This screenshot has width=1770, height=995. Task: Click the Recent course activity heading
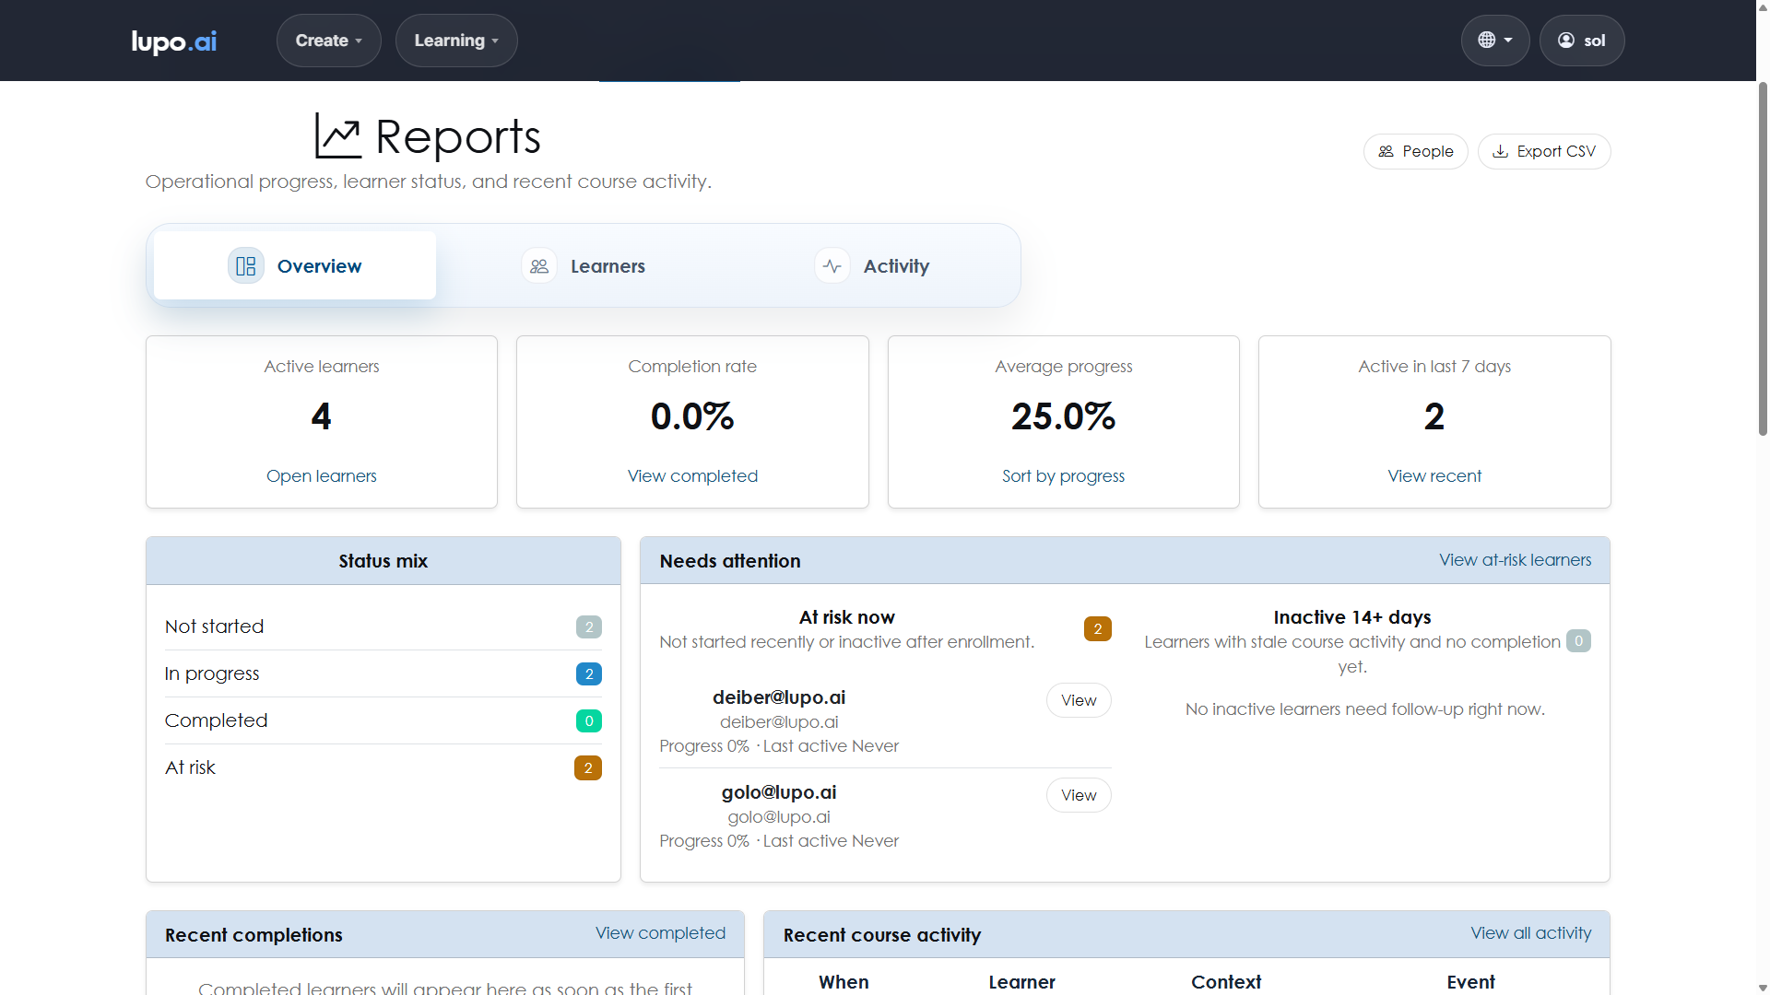(882, 935)
